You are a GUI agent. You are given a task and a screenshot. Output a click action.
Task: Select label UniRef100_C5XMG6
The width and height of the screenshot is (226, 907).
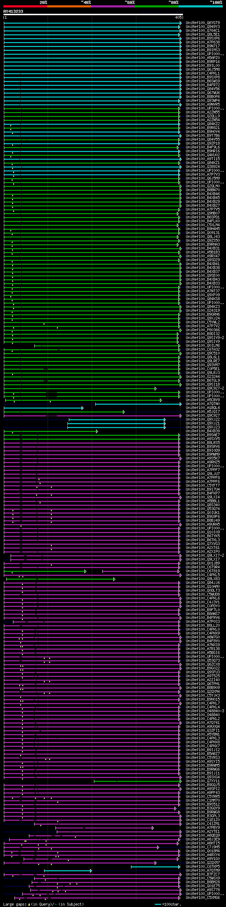click(203, 898)
